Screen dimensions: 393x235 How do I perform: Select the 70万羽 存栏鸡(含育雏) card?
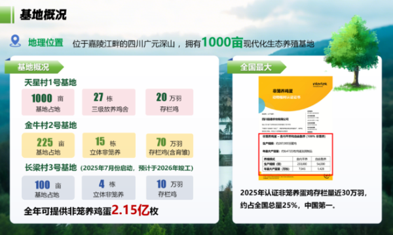(x=170, y=146)
